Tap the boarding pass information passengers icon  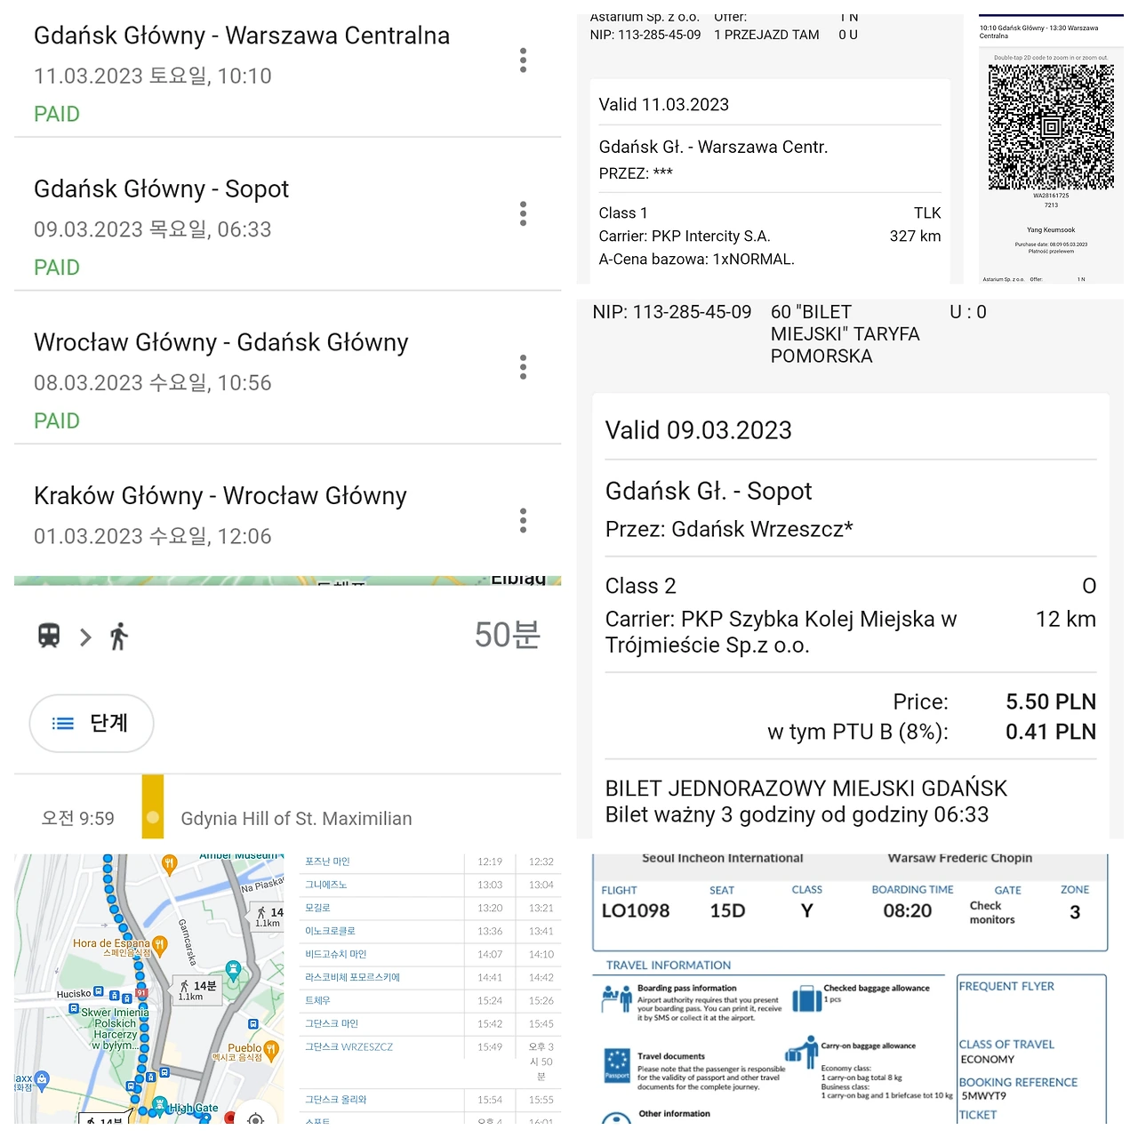617,998
